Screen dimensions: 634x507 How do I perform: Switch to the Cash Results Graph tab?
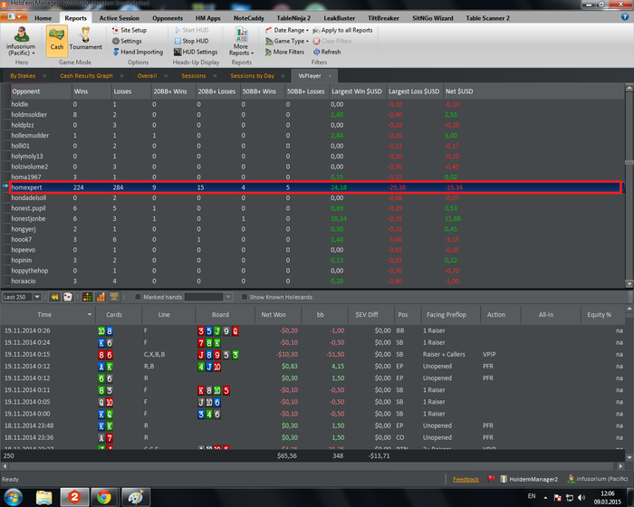[x=86, y=76]
